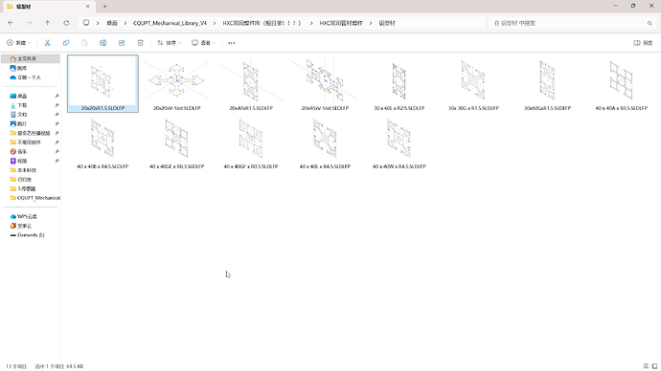Open the See more ellipsis menu
The height and width of the screenshot is (371, 661).
pyautogui.click(x=232, y=43)
